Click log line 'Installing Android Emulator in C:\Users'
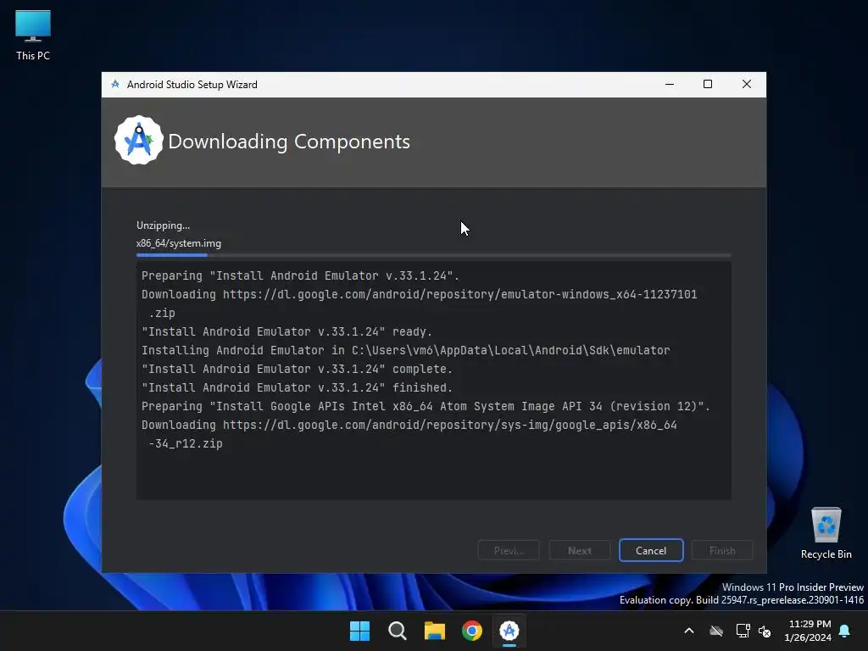 click(405, 350)
